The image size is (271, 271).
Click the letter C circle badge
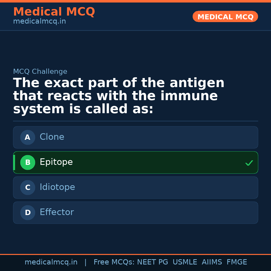pos(28,187)
